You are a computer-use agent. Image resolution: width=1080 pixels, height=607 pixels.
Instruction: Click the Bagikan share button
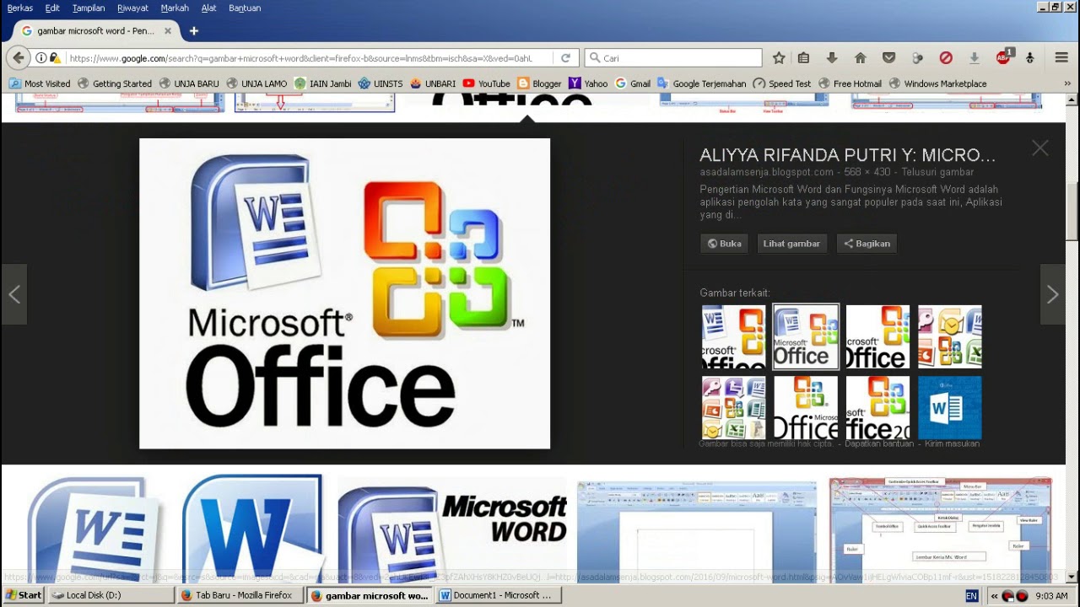[867, 244]
